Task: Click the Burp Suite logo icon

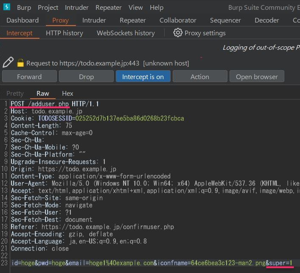Action: coord(7,7)
